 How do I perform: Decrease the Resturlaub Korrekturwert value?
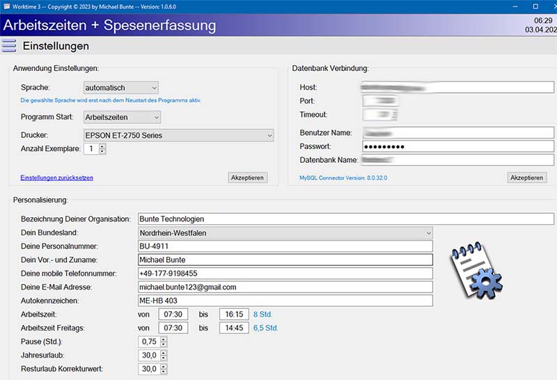coord(164,372)
